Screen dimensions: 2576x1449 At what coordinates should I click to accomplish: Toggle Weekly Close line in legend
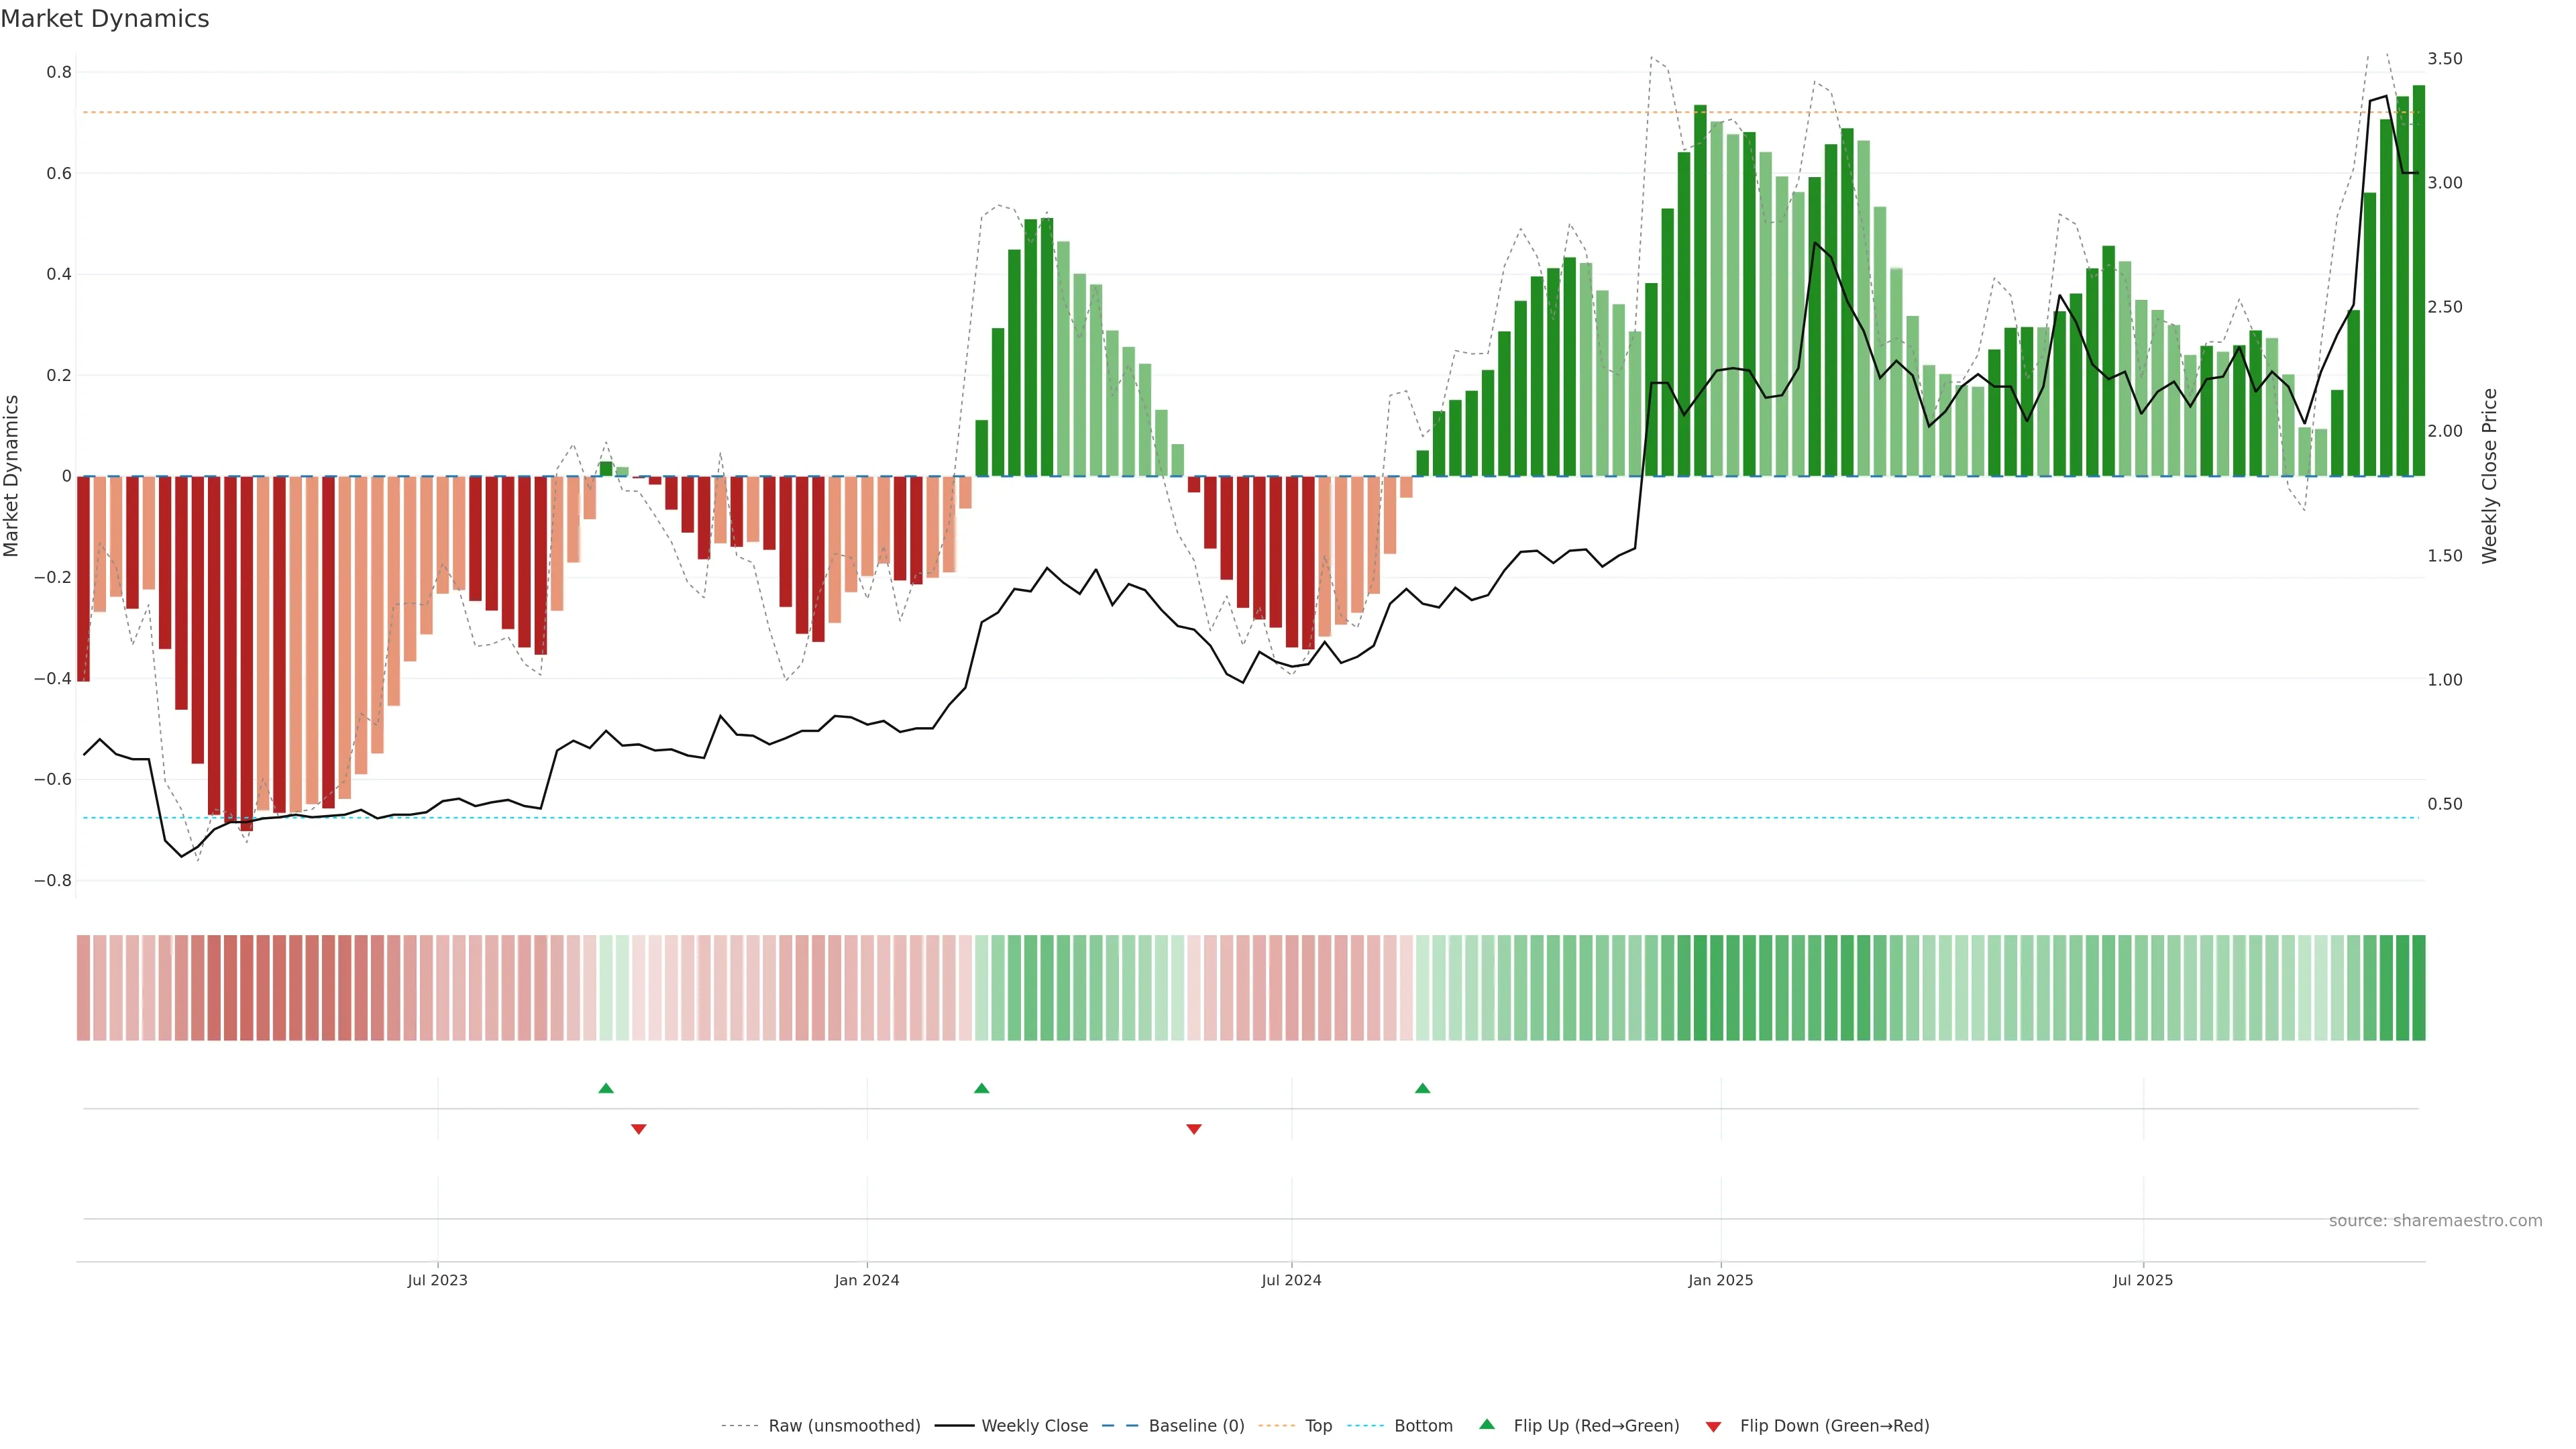click(1034, 1426)
